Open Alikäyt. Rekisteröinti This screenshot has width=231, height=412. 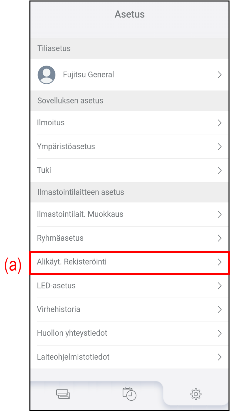pos(72,262)
